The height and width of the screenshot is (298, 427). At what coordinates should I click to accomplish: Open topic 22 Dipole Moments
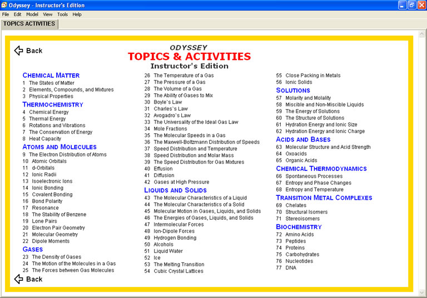pos(46,241)
